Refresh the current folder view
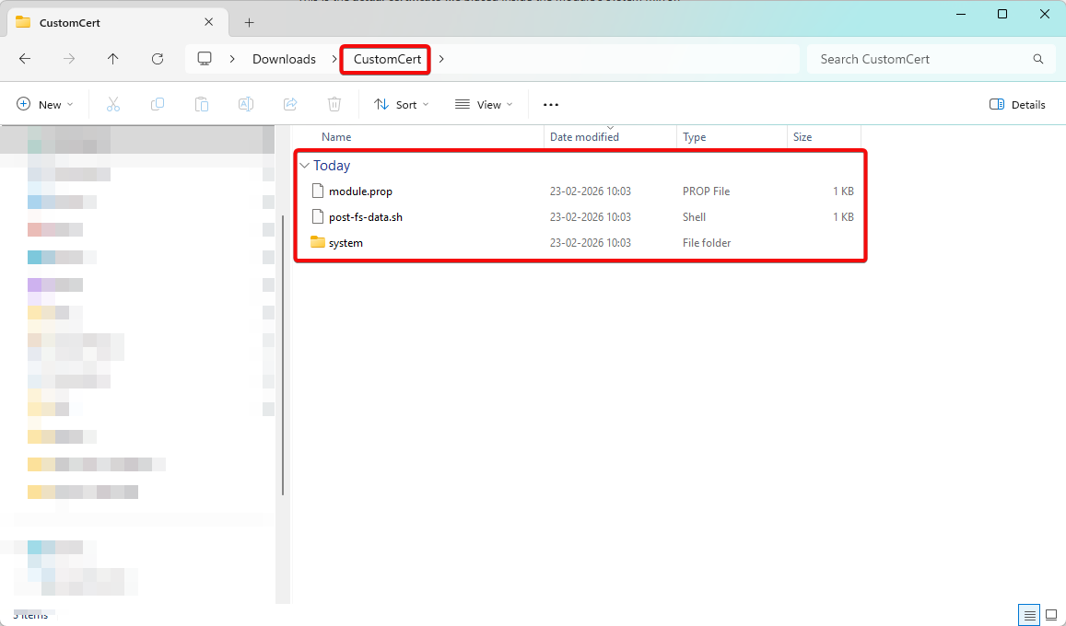Viewport: 1066px width, 626px height. (158, 59)
